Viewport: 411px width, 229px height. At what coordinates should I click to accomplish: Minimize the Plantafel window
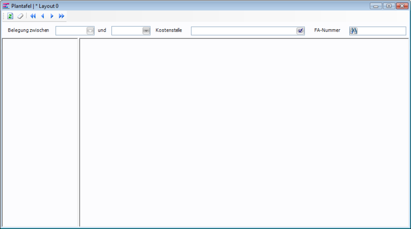(377, 6)
